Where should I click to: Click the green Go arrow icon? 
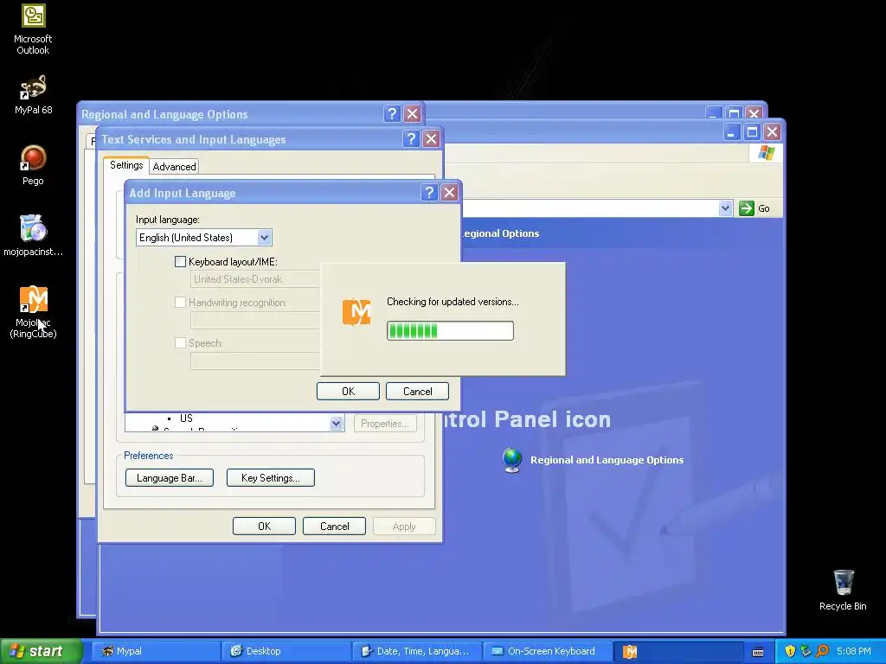(x=747, y=208)
